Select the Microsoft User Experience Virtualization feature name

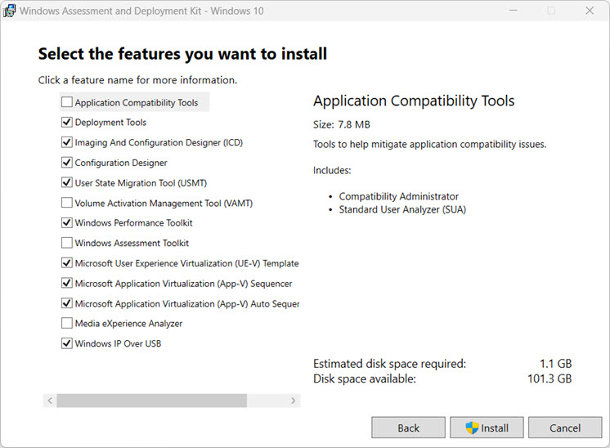(x=186, y=263)
